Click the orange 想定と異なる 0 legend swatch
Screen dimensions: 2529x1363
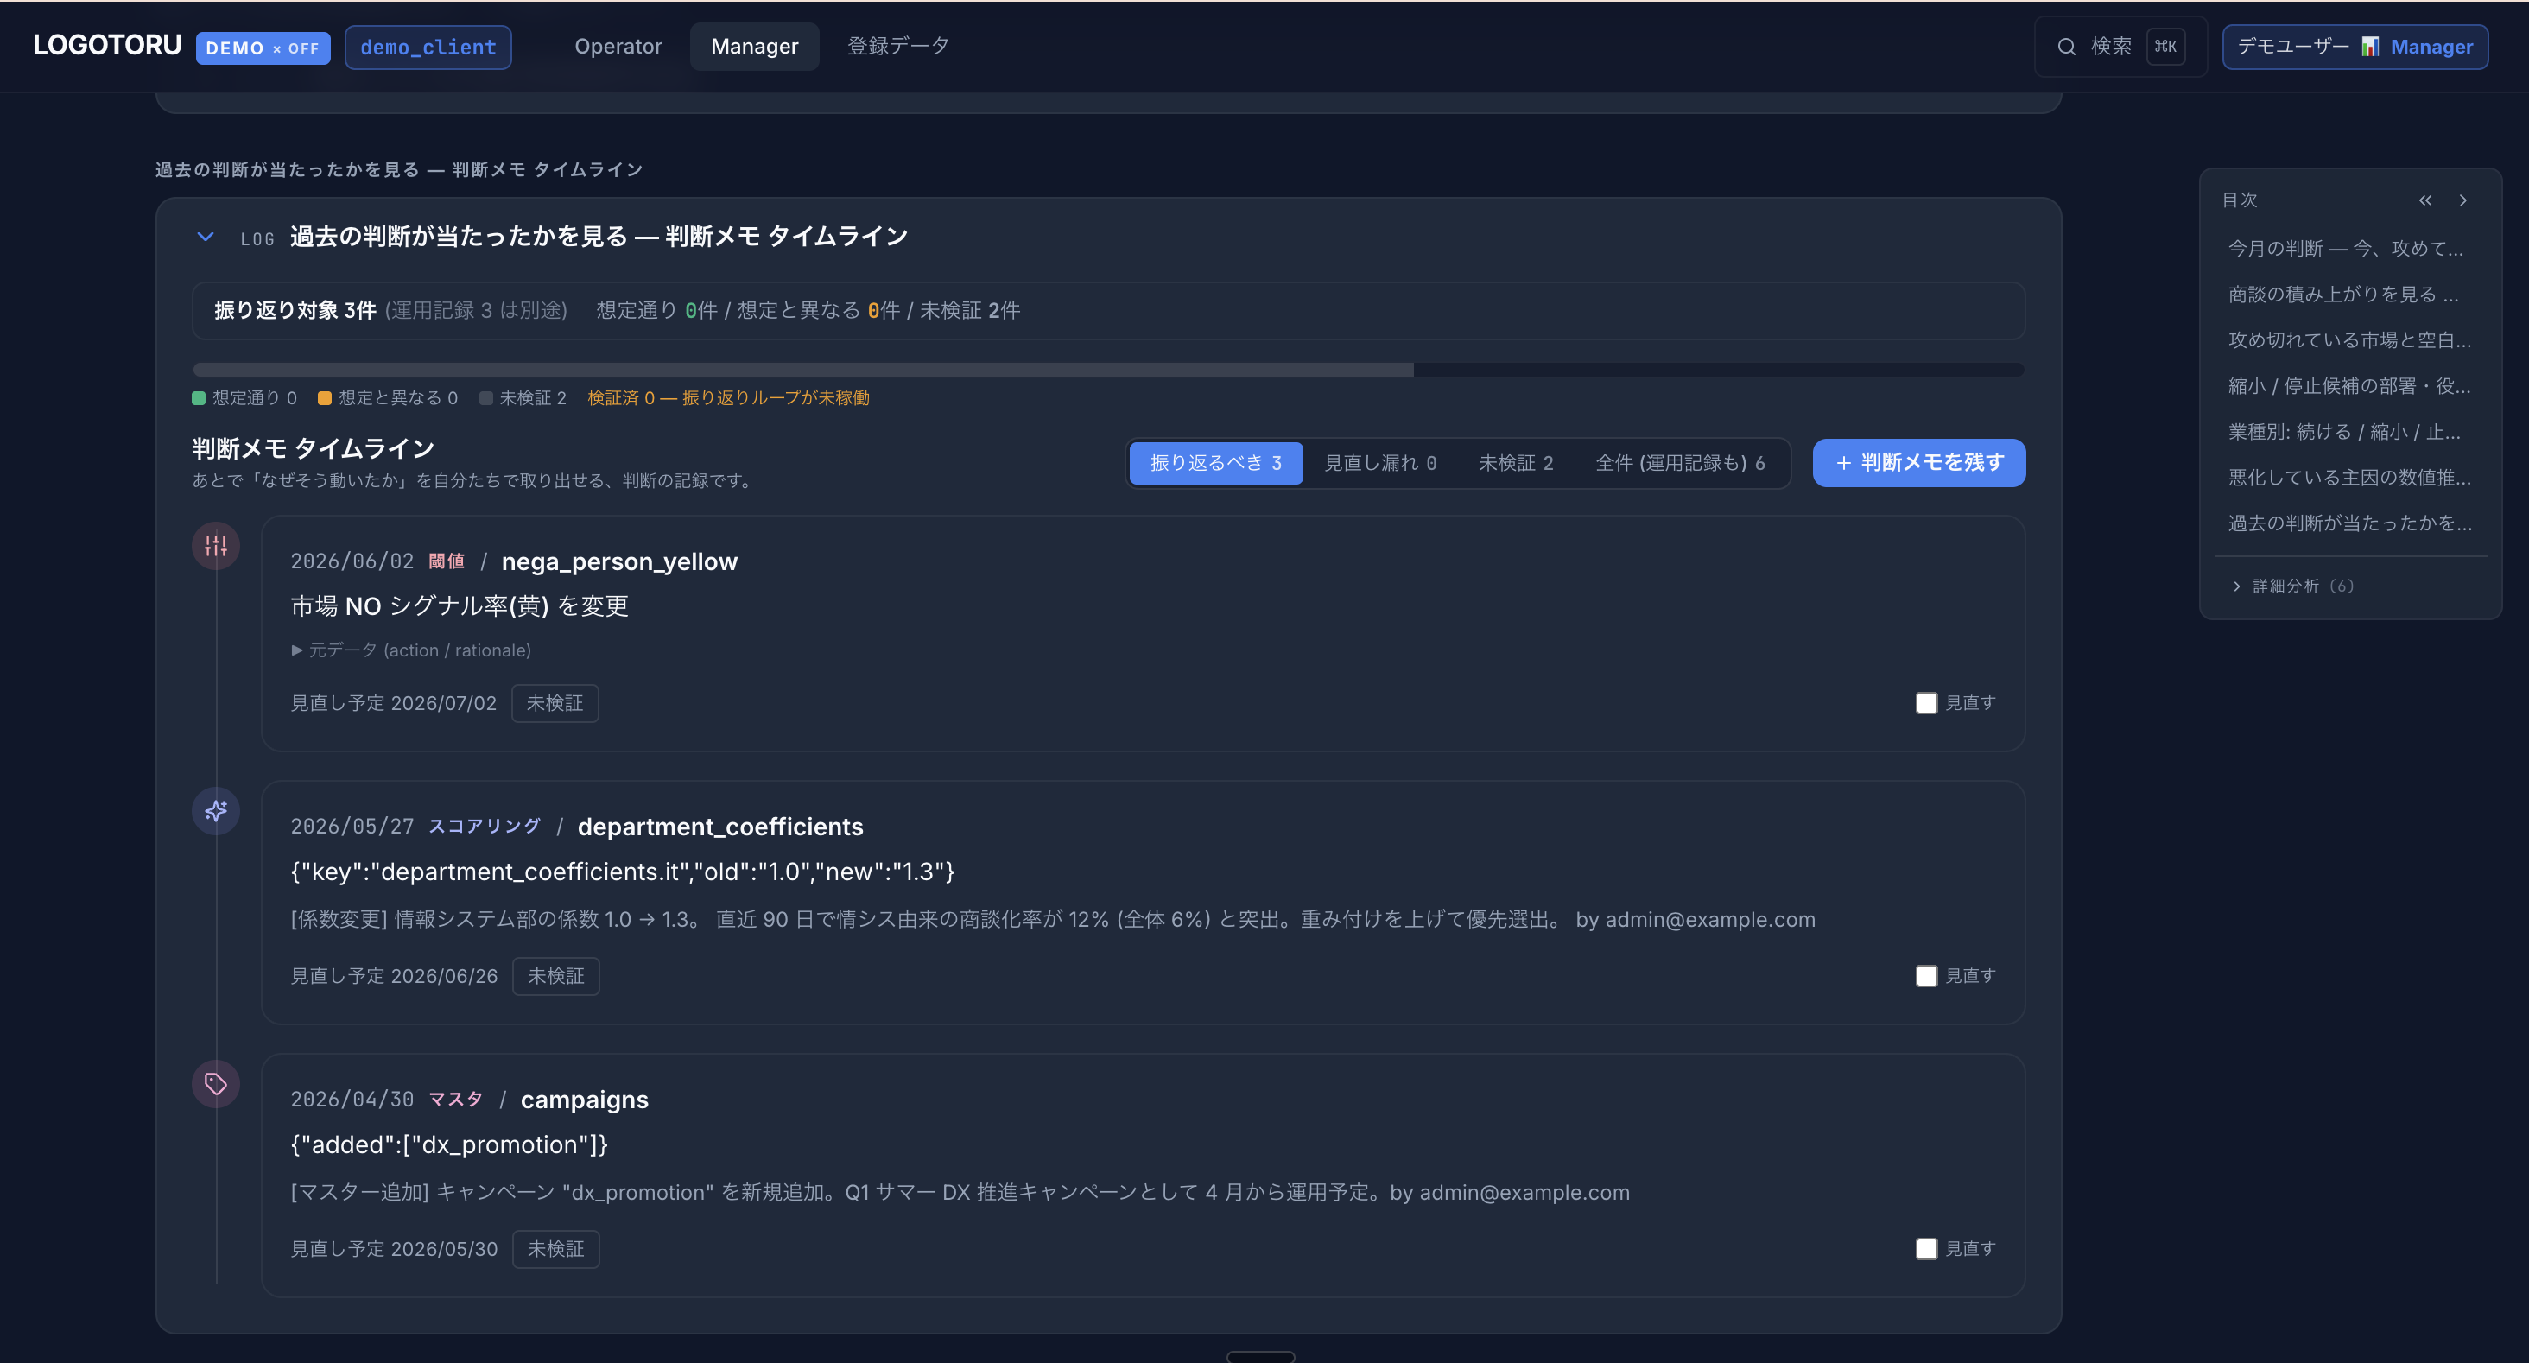(x=324, y=399)
